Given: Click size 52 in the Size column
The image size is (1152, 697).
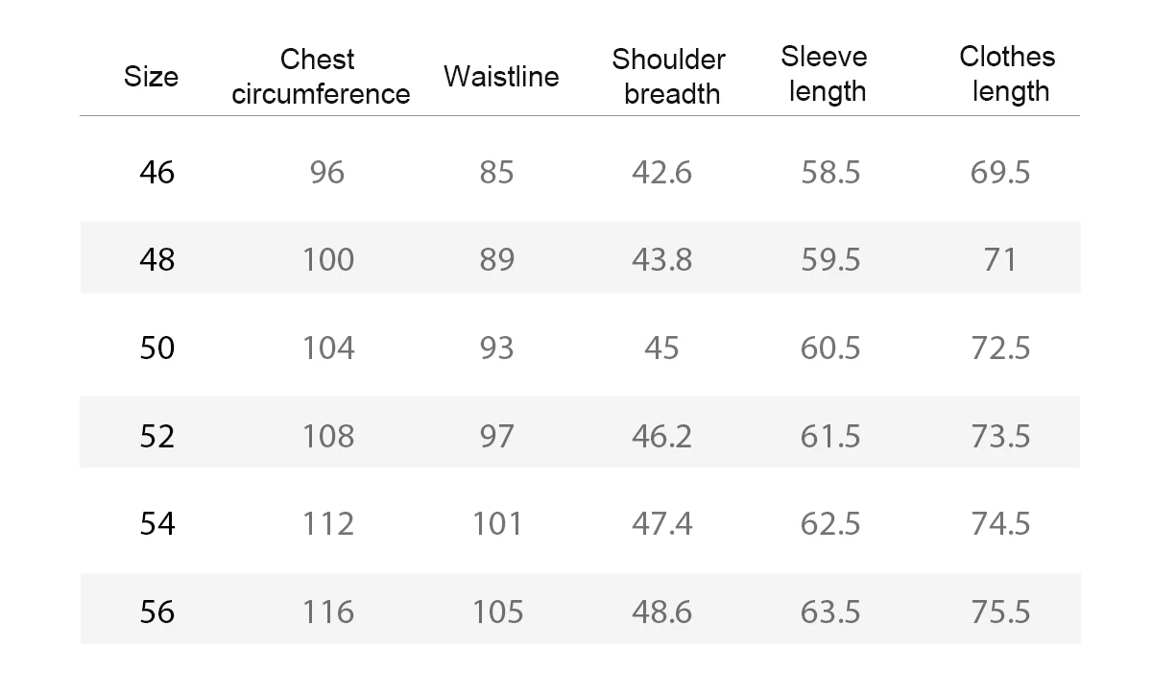Looking at the screenshot, I should [157, 436].
